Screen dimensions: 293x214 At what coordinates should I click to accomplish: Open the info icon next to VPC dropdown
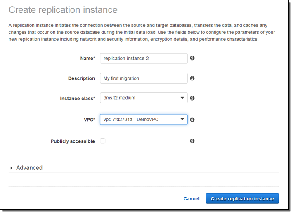(x=192, y=120)
